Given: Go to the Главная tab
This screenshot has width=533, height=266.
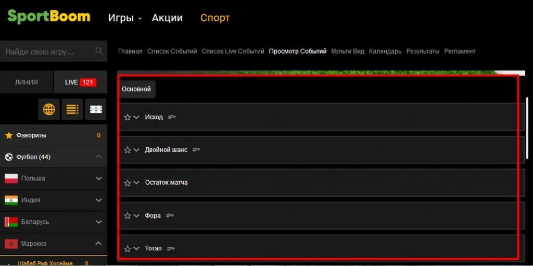Looking at the screenshot, I should point(130,52).
